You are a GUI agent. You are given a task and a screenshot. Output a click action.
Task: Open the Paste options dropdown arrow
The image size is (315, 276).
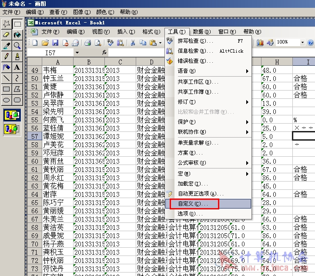160,43
